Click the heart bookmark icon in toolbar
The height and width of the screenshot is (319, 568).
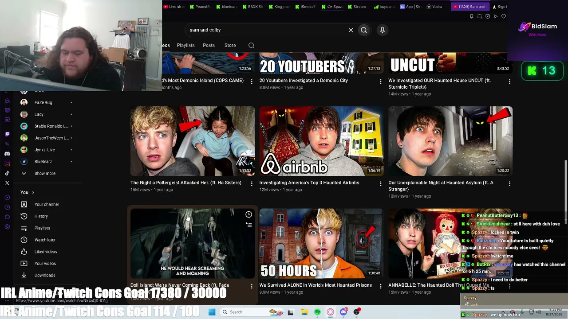coord(504,16)
